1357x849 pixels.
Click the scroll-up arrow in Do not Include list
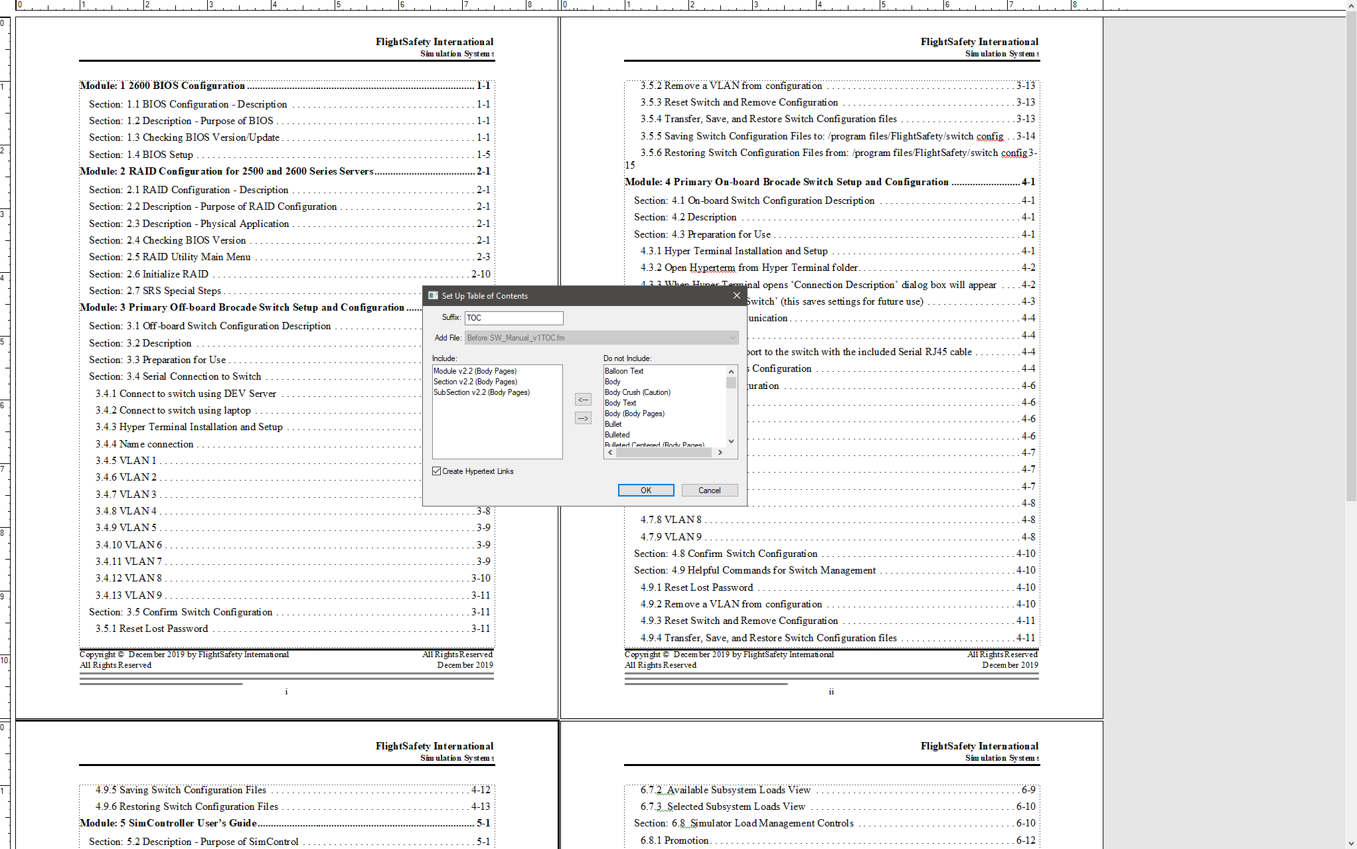pos(731,371)
